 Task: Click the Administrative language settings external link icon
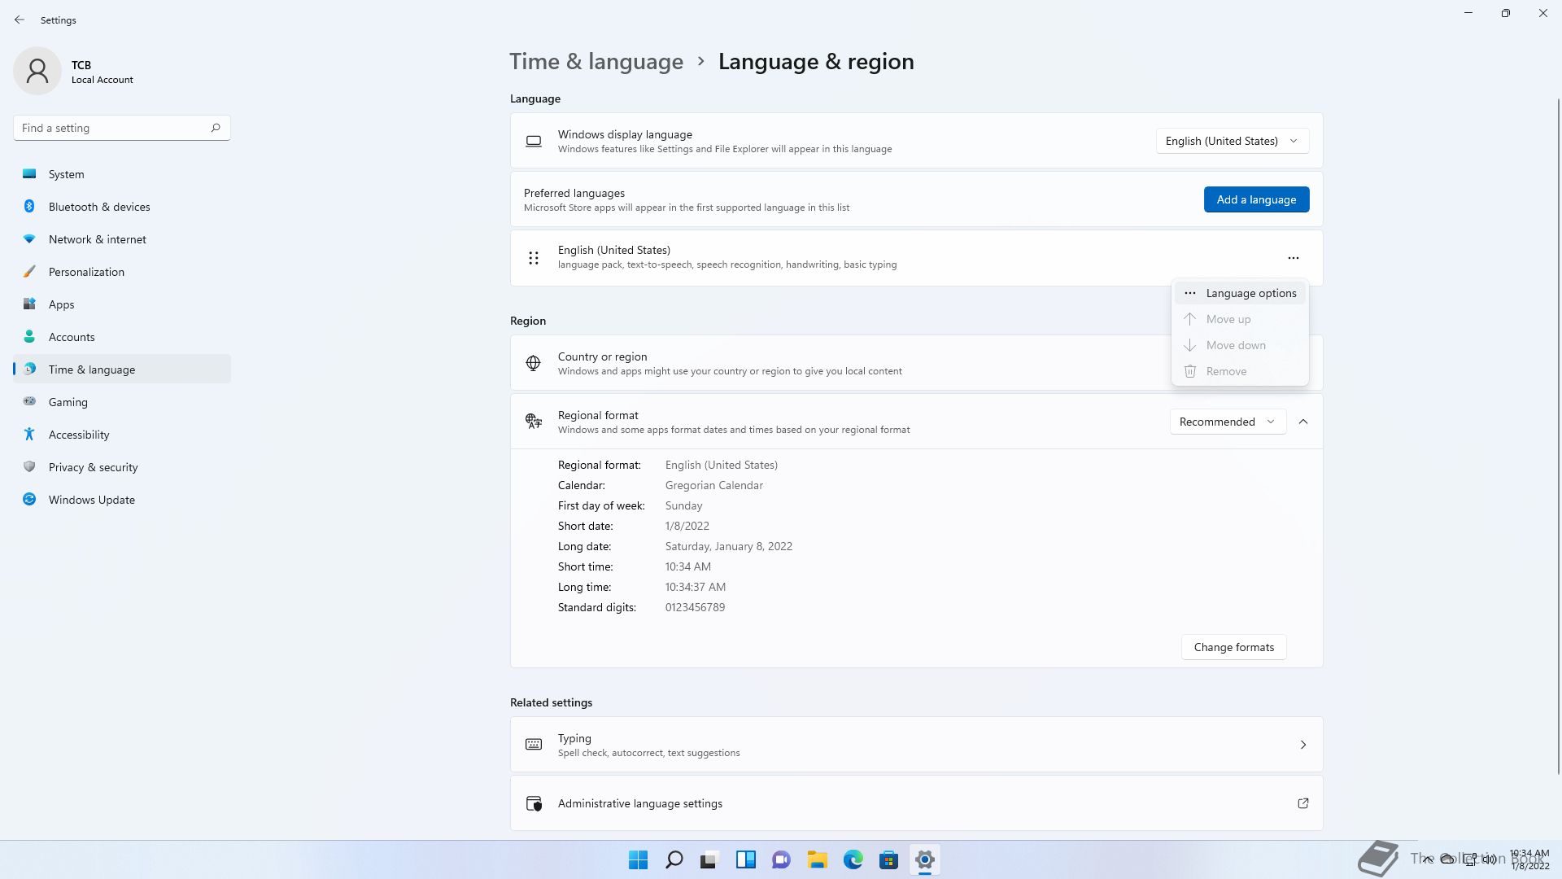coord(1302,803)
